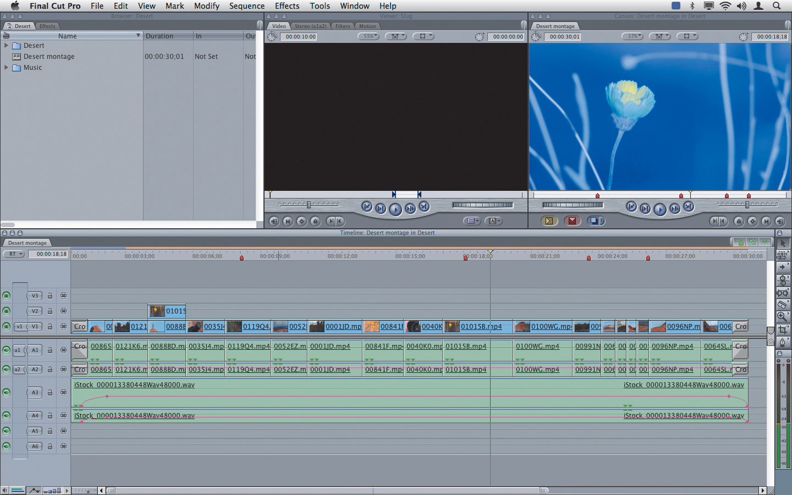Expand the Music bin
Image resolution: width=792 pixels, height=495 pixels.
pyautogui.click(x=6, y=67)
